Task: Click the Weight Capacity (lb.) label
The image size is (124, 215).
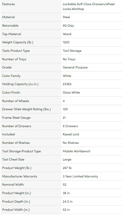Action: click(x=18, y=42)
